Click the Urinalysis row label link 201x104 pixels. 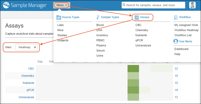click(x=26, y=97)
